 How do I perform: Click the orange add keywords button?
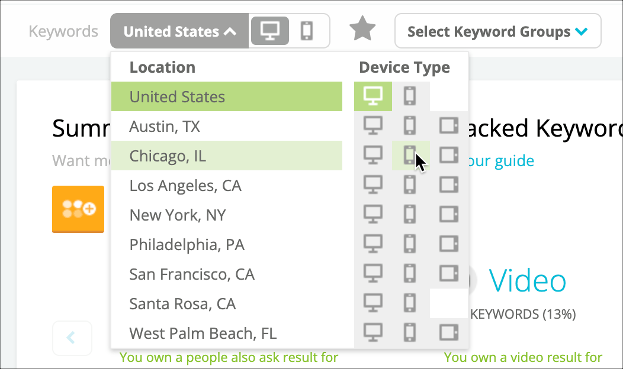(x=78, y=209)
